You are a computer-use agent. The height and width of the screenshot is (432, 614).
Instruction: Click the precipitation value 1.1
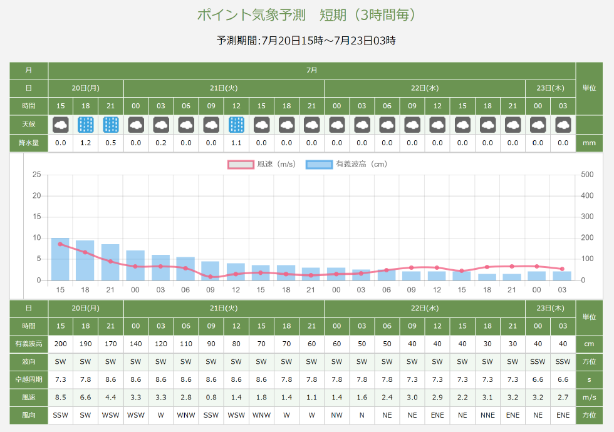point(236,143)
